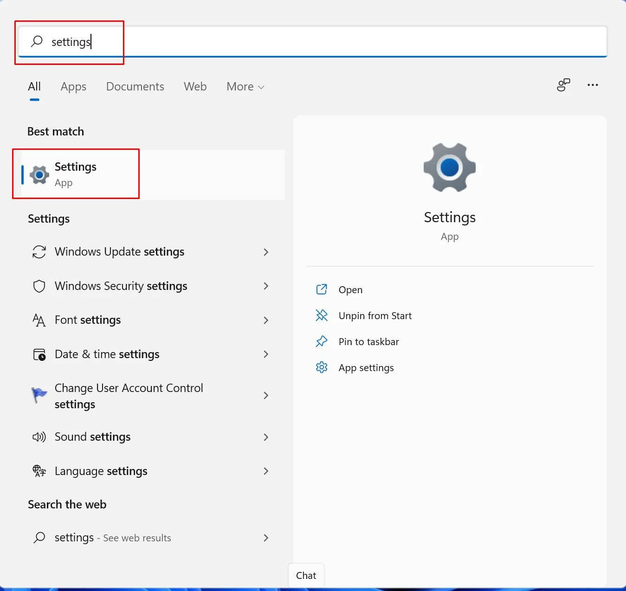This screenshot has width=626, height=591.
Task: Click inside the search text box
Action: (x=325, y=42)
